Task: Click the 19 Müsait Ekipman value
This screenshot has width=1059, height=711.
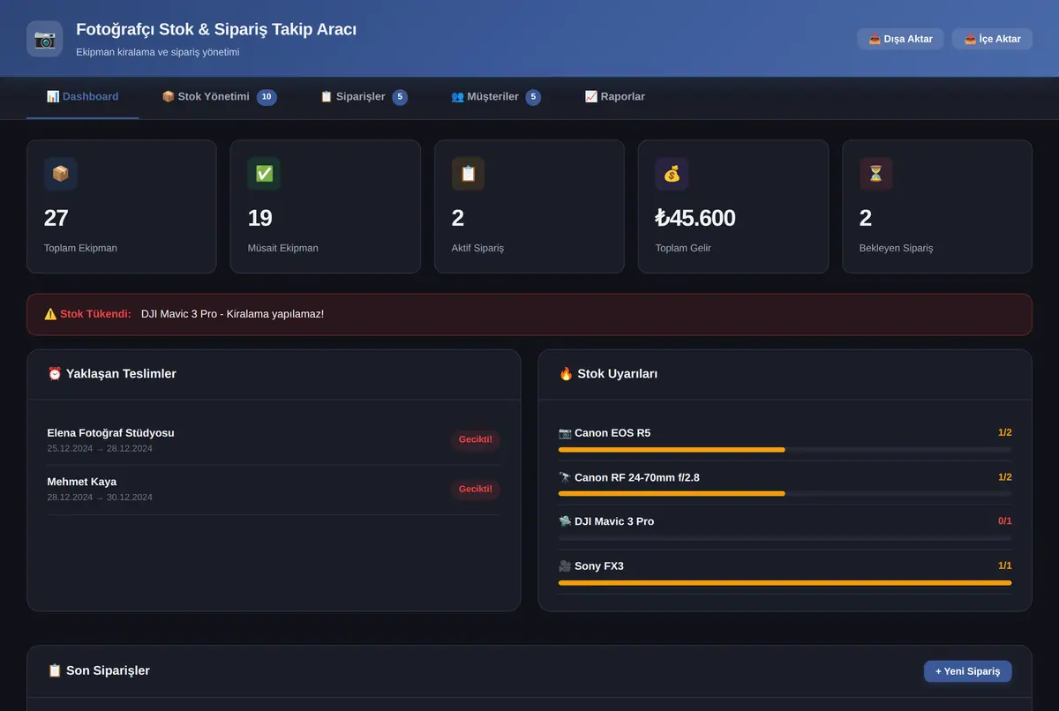Action: [x=259, y=218]
